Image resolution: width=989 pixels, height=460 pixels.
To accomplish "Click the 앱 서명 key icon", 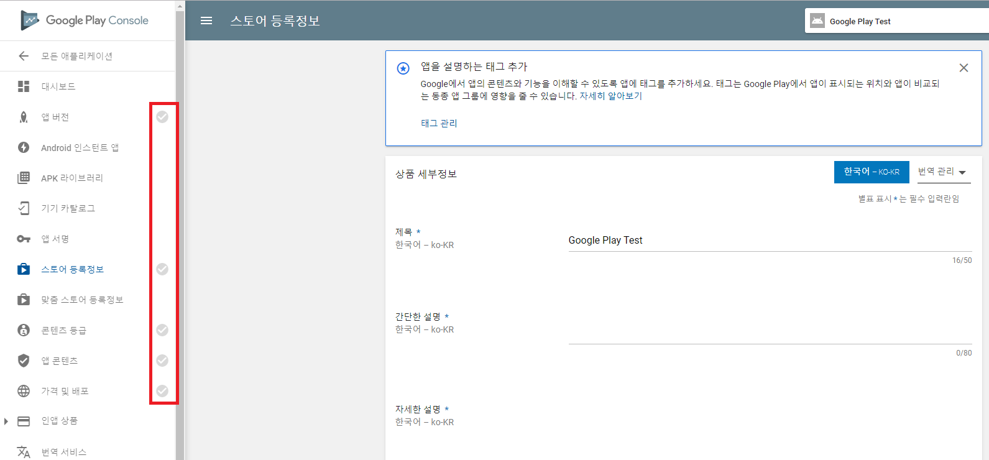I will point(24,239).
